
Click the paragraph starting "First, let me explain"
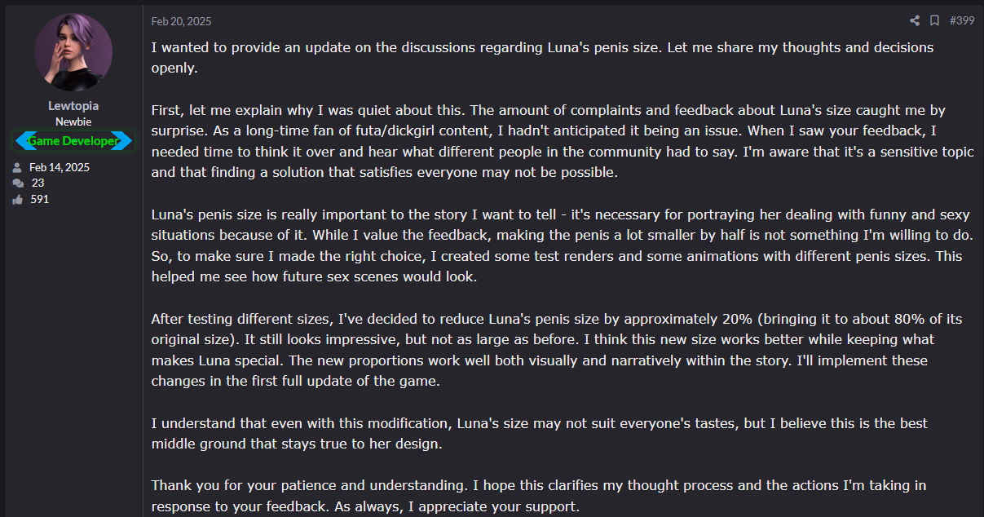[x=554, y=141]
